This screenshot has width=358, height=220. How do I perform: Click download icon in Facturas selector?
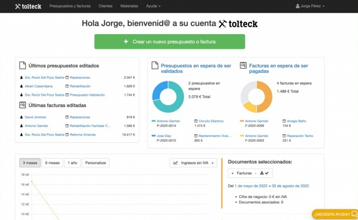tap(262, 173)
